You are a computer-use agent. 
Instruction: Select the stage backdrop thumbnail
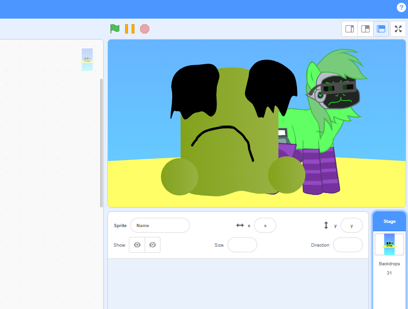coord(389,244)
